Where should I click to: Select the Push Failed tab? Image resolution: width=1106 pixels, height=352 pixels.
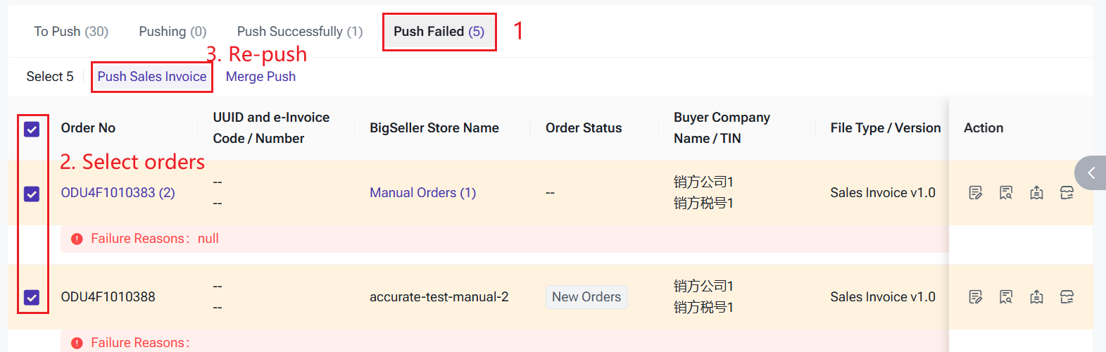coord(439,32)
